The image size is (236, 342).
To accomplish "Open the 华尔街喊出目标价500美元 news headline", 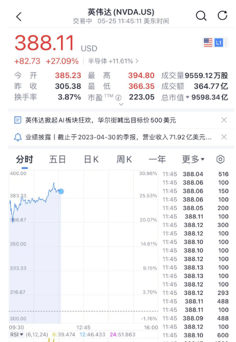I will point(136,120).
